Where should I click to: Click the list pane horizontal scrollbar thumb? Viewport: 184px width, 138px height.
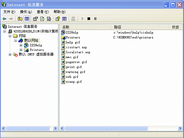point(106,128)
